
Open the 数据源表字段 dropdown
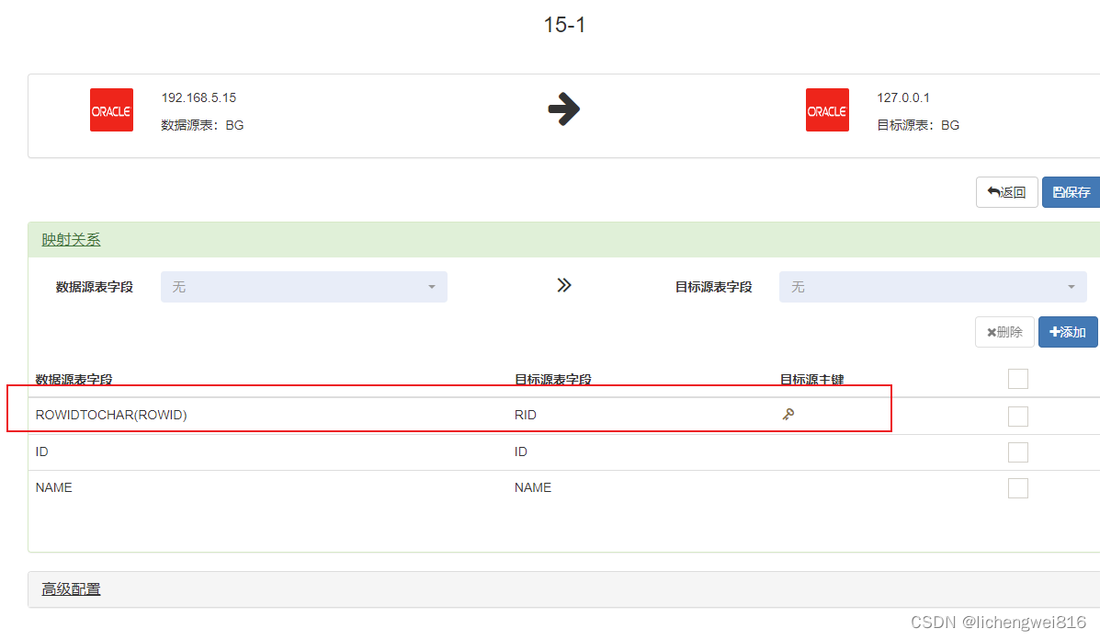tap(303, 286)
